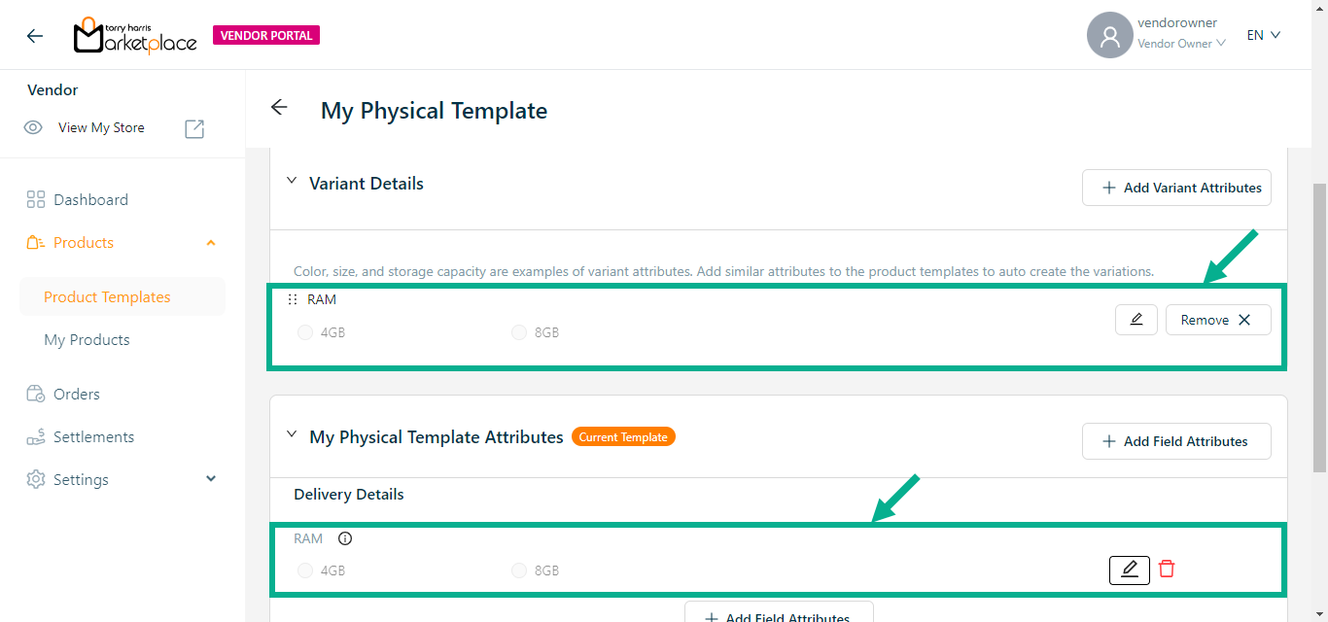Click the pencil edit icon for RAM variant
This screenshot has height=622, width=1328.
click(x=1136, y=320)
